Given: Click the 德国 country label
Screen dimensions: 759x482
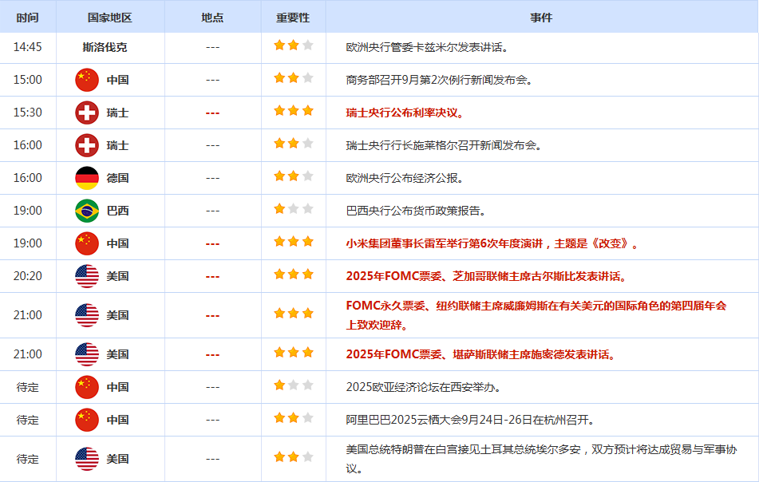Looking at the screenshot, I should (117, 178).
